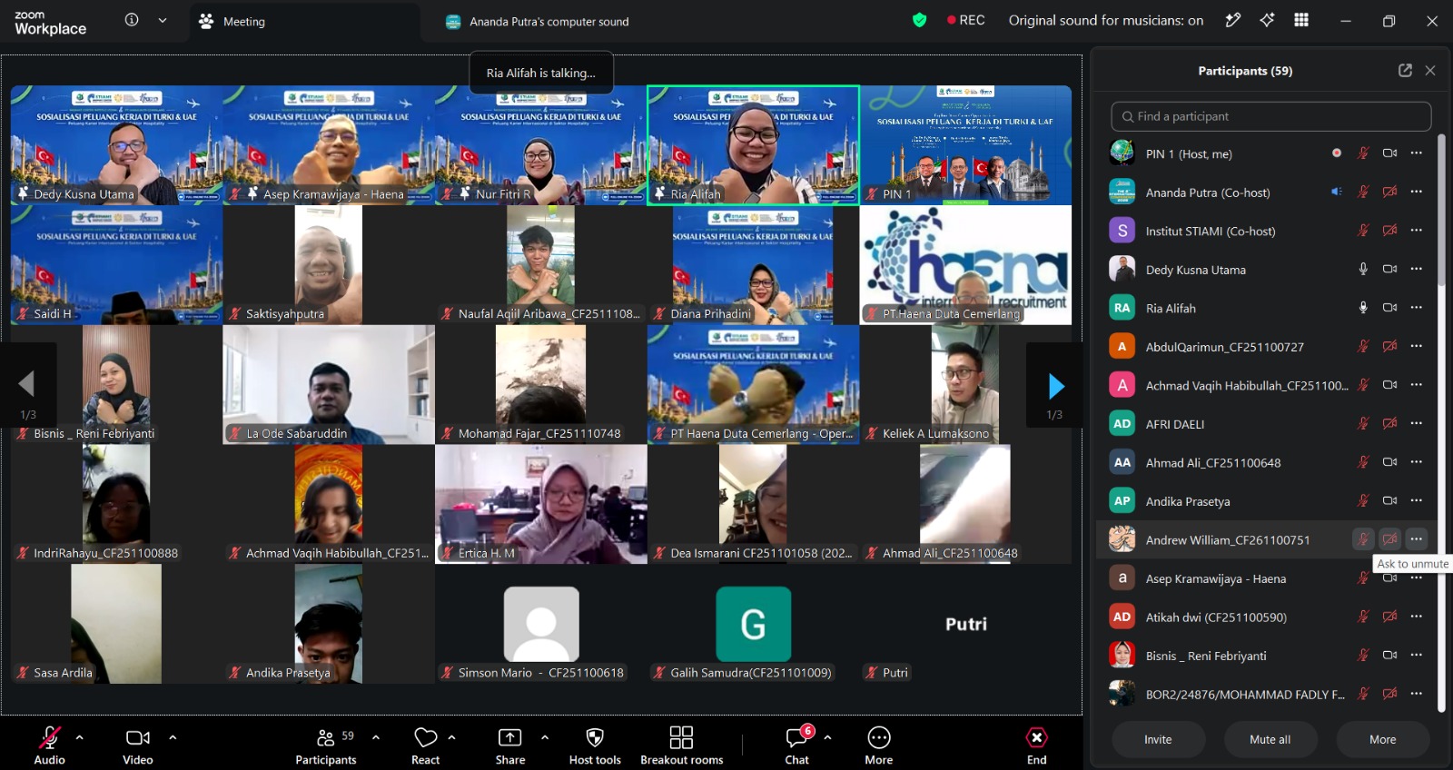Viewport: 1453px width, 770px height.
Task: Open the meeting info icon
Action: point(132,20)
